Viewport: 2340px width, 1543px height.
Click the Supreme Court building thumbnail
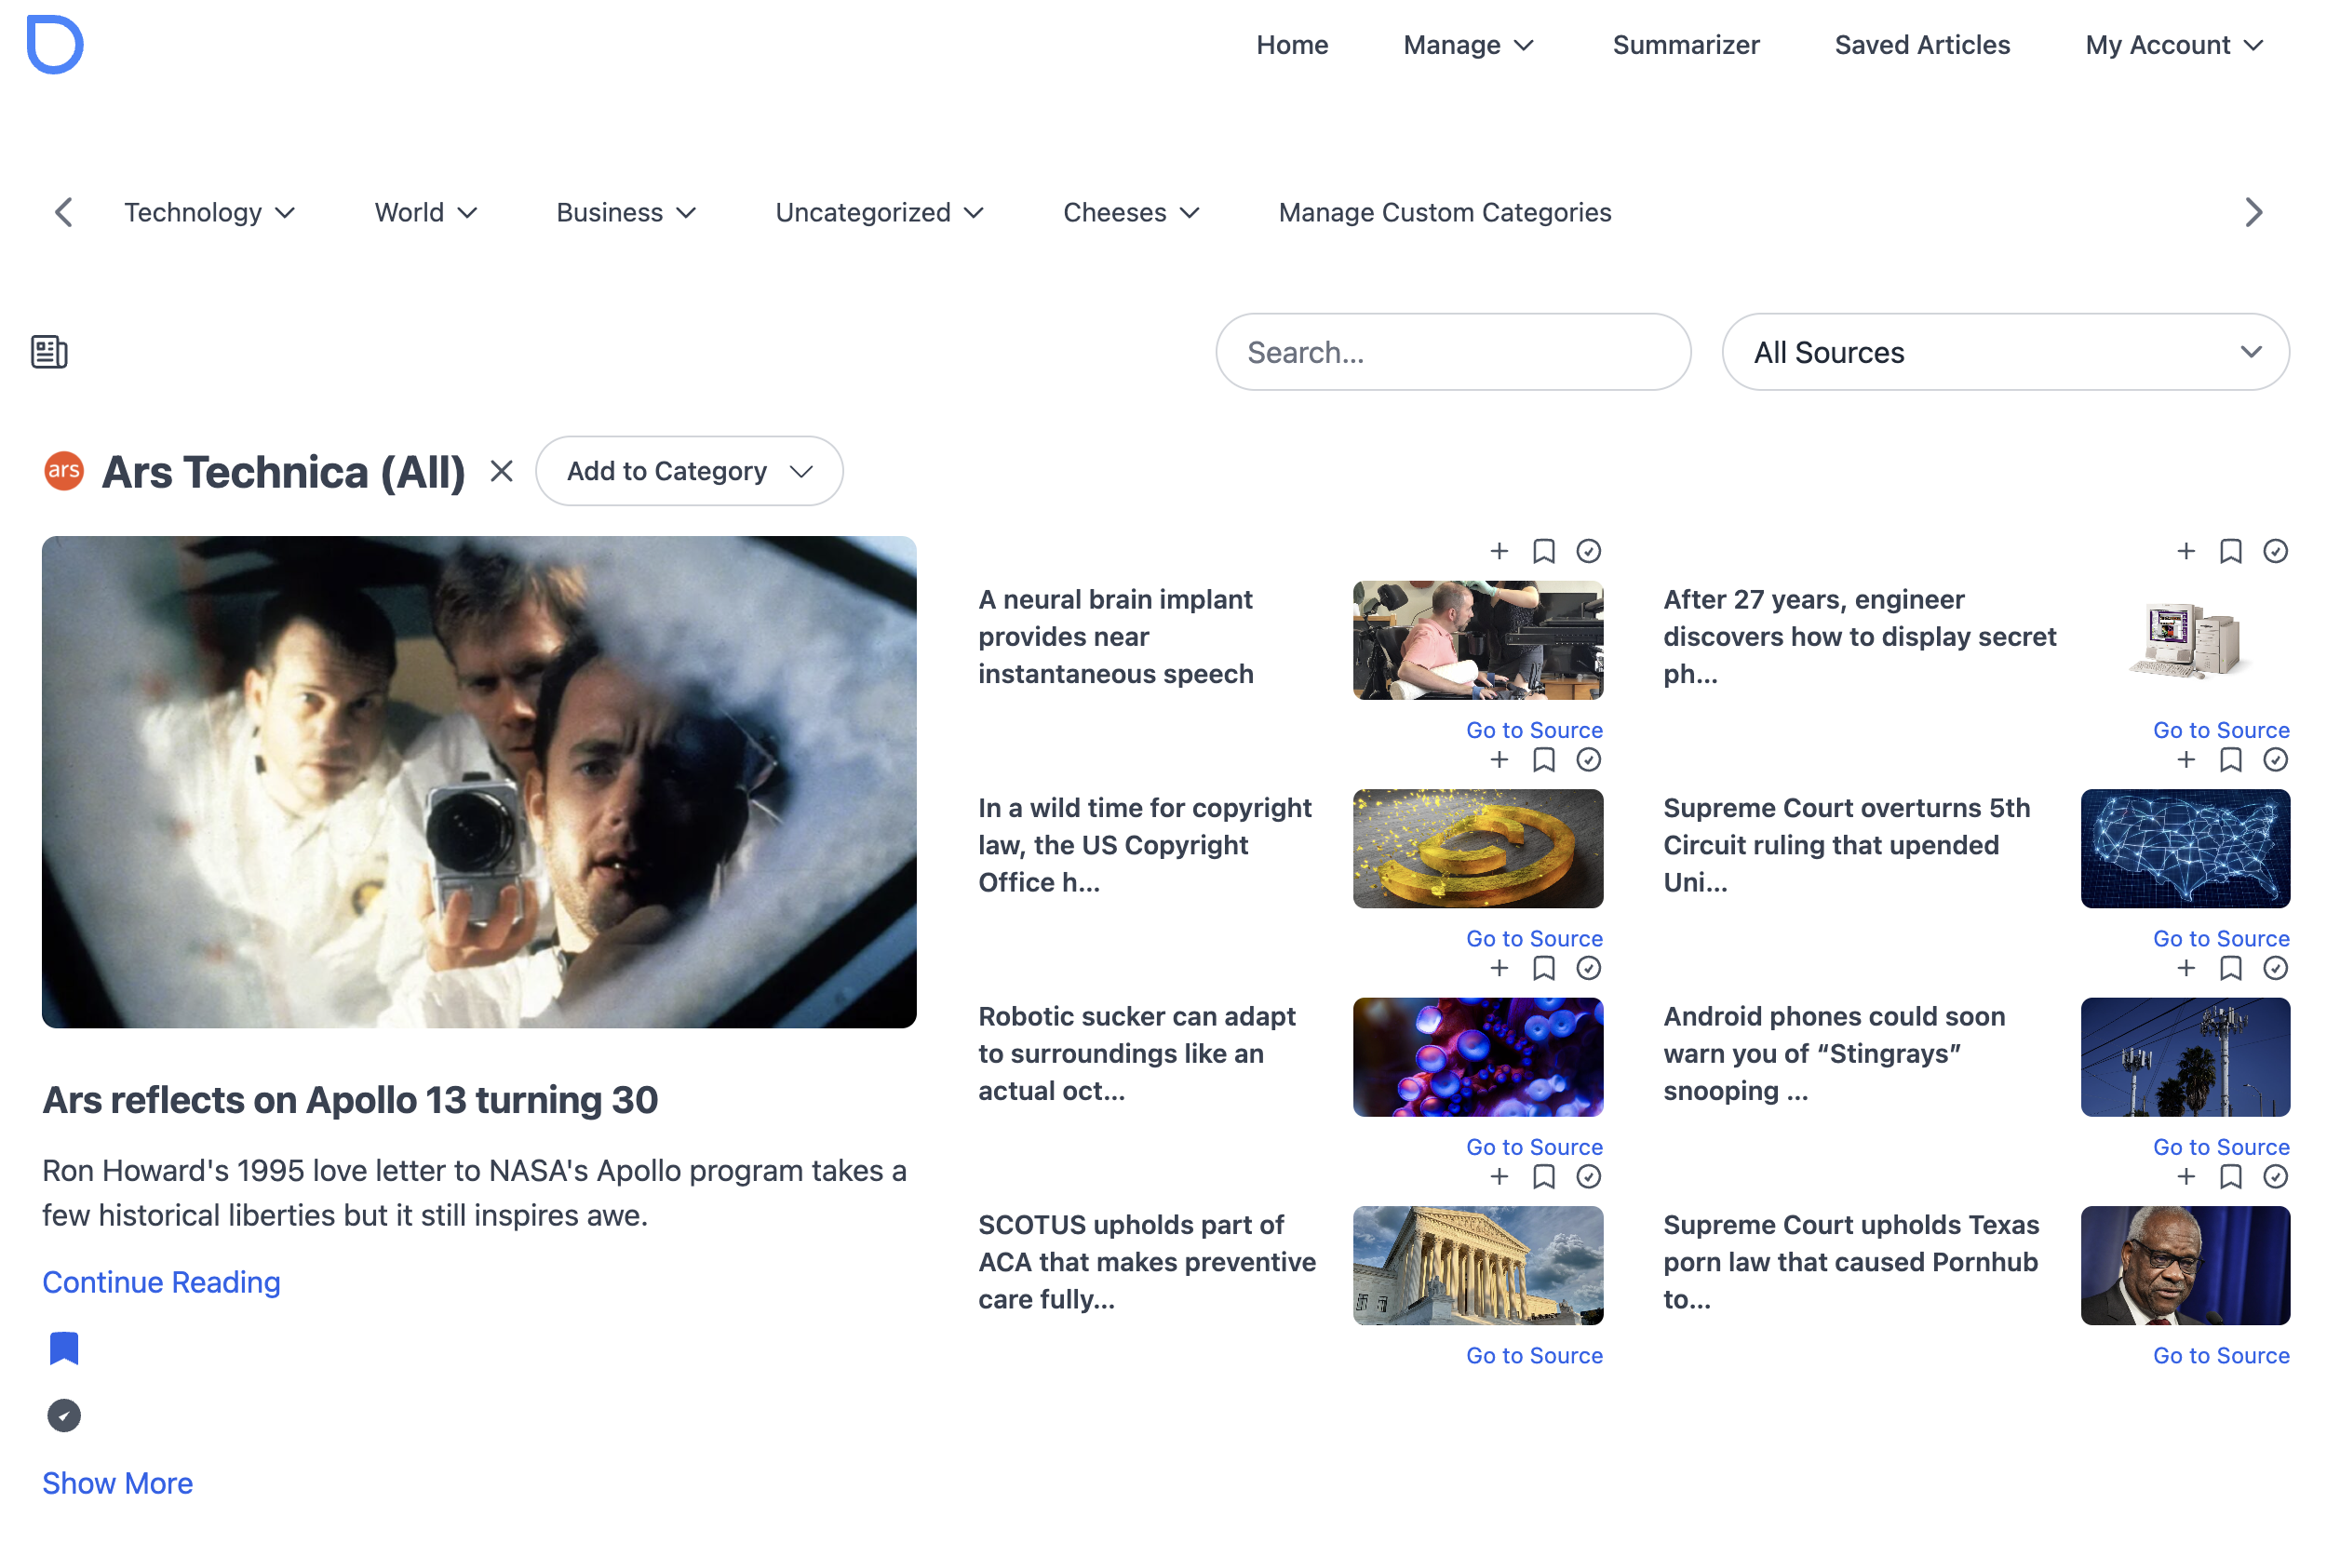point(1477,1267)
